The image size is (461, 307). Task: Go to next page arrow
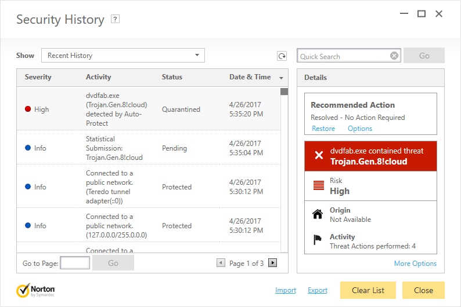click(272, 263)
